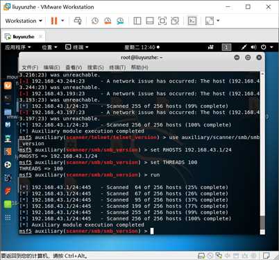Image resolution: width=279 pixels, height=260 pixels.
Task: Launch Metasploit M icon in dock
Action: (x=8, y=125)
